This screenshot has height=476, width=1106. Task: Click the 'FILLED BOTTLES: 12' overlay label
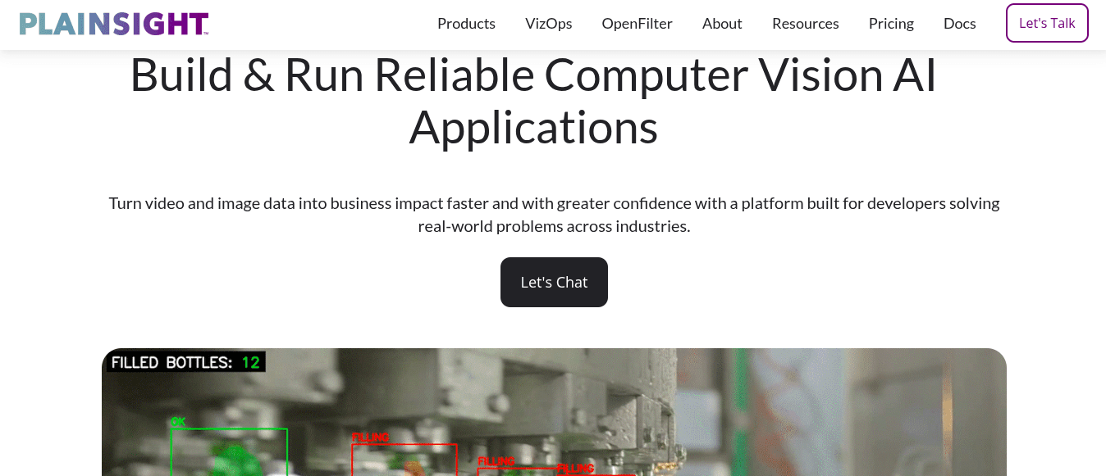point(186,362)
